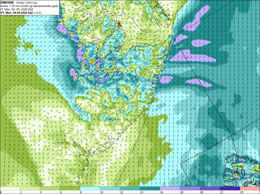Click the '26' gust marker on offshore purple patch
260x194 pixels.
(76, 76)
